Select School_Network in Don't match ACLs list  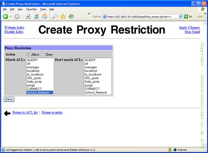[98, 93]
